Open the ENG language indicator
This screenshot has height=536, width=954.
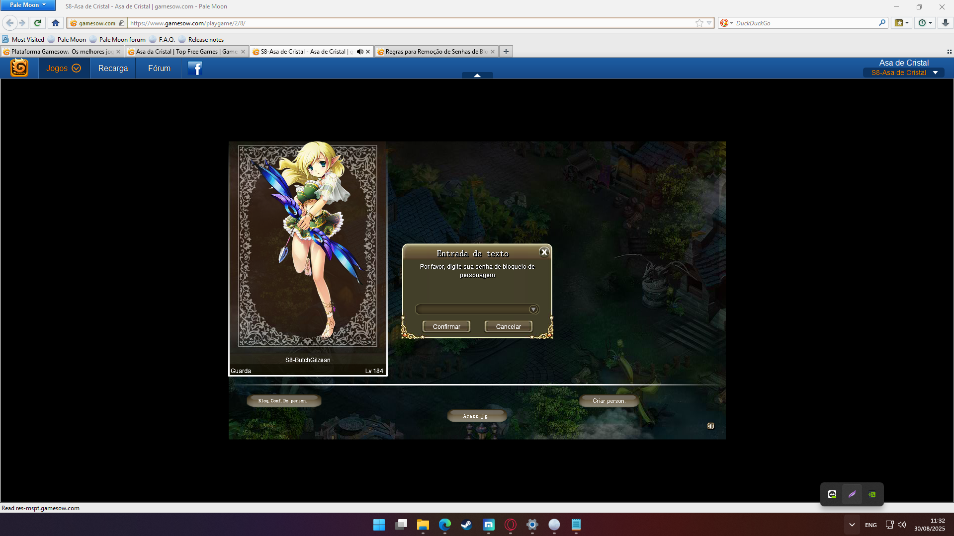click(871, 525)
